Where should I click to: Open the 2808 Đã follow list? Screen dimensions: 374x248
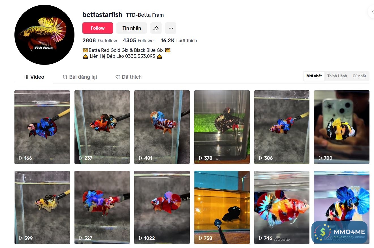pos(100,40)
